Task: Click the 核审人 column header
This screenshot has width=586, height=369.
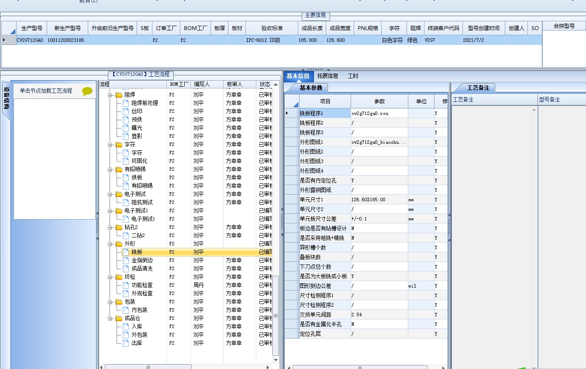Action: 239,84
